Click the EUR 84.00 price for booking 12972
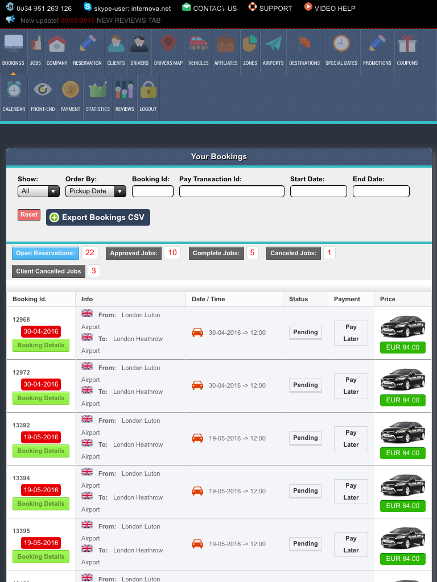This screenshot has width=437, height=582. [x=403, y=401]
